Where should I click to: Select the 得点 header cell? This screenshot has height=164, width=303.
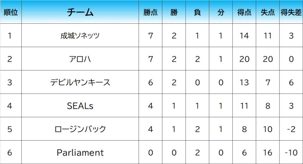pyautogui.click(x=244, y=12)
